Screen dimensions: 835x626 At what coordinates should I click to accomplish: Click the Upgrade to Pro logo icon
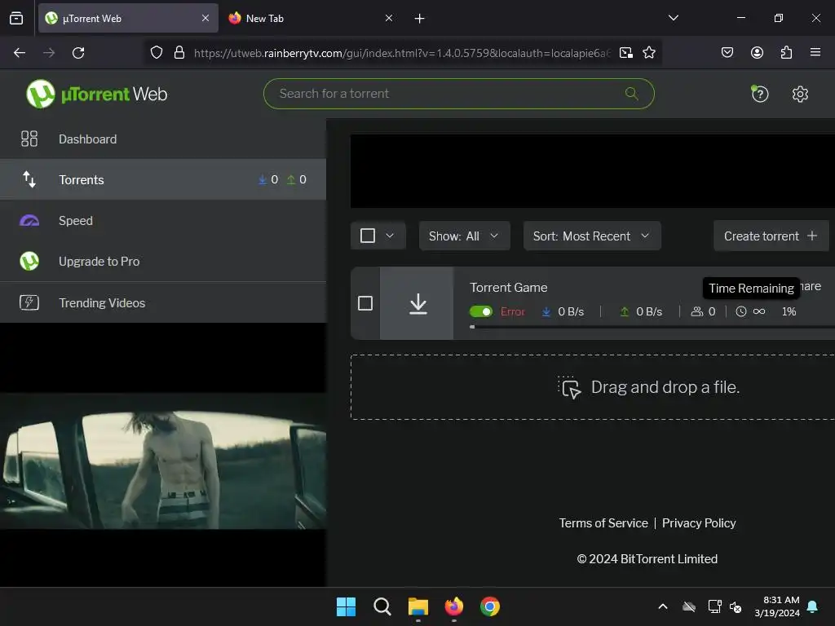pos(29,262)
